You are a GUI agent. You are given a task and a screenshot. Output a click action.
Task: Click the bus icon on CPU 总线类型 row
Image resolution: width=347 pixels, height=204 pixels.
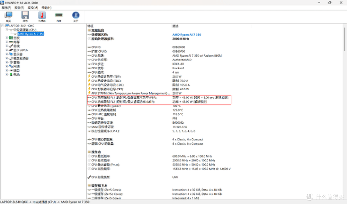pyautogui.click(x=89, y=177)
